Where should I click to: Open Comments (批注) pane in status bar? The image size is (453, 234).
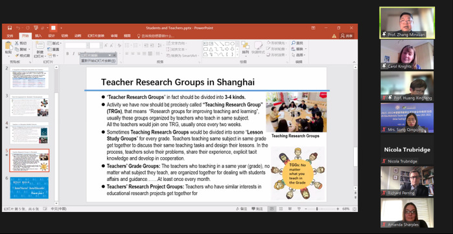(257, 209)
